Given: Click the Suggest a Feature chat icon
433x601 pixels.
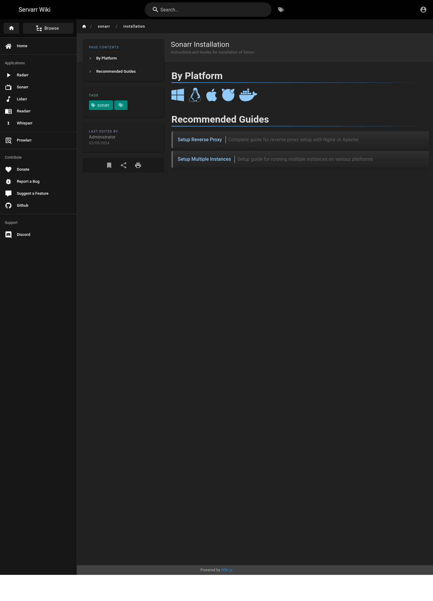Looking at the screenshot, I should click(8, 194).
